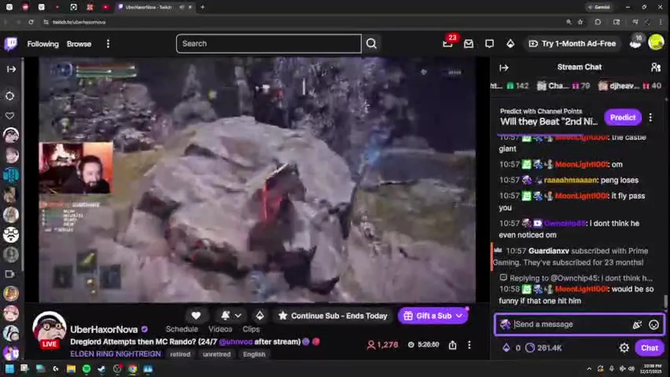Open the Twitch home logo
Screen dimensions: 670x377
point(10,43)
